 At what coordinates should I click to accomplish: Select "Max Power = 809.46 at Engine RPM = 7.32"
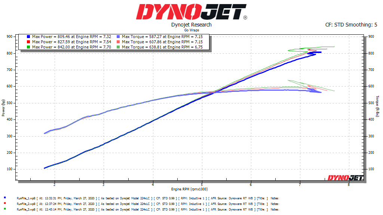71,37
